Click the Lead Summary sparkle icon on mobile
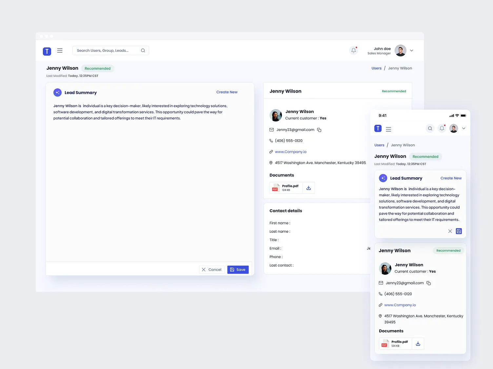 pos(383,178)
